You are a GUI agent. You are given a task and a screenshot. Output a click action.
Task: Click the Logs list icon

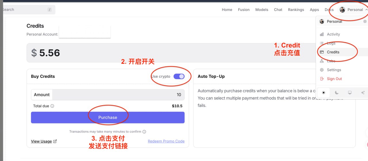point(322,43)
